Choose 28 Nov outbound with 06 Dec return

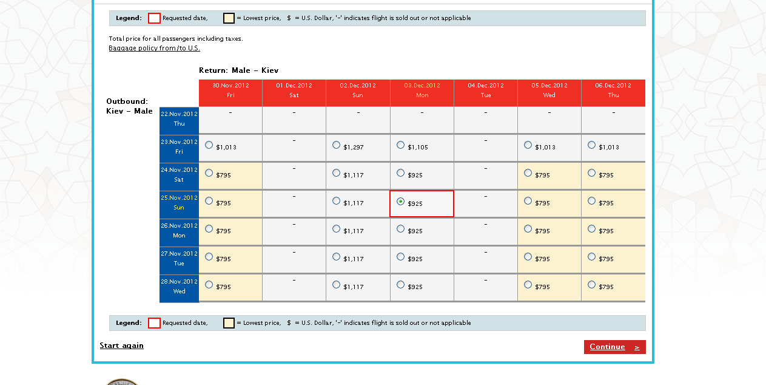coord(591,285)
